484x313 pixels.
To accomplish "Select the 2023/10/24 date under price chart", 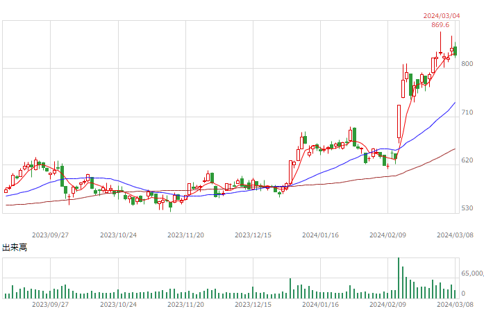I will [118, 235].
